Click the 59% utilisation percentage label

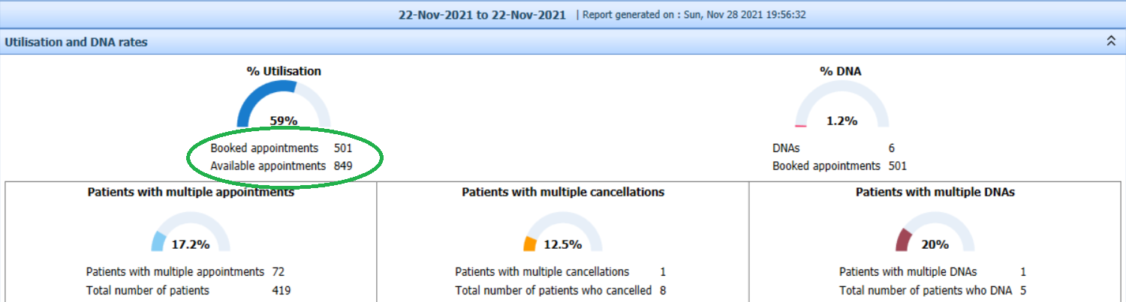pyautogui.click(x=284, y=120)
